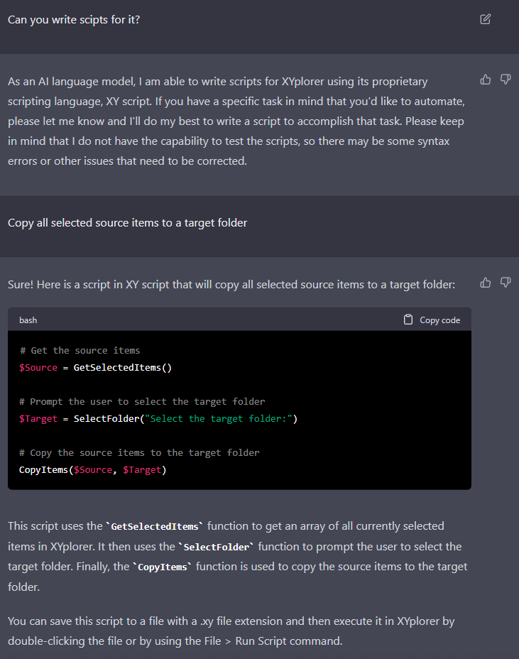
Task: Click the user message about copying selected source items
Action: click(127, 222)
